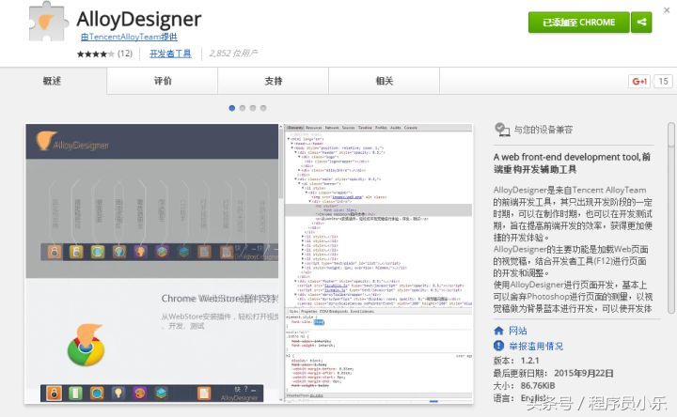The width and height of the screenshot is (677, 417).
Task: Click the review count (12)
Action: click(x=125, y=54)
